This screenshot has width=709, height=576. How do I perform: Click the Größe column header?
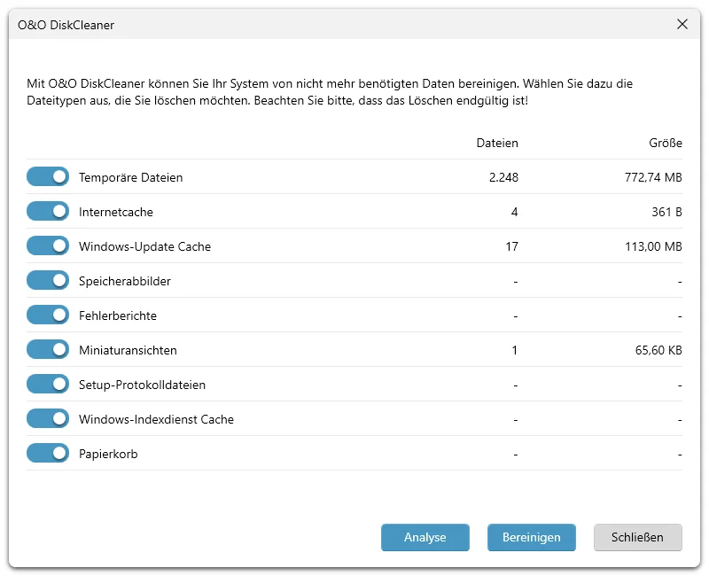[666, 143]
